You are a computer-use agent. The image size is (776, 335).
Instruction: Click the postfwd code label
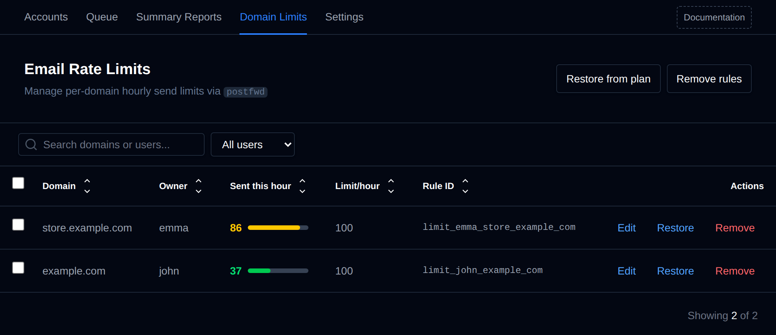click(x=246, y=92)
